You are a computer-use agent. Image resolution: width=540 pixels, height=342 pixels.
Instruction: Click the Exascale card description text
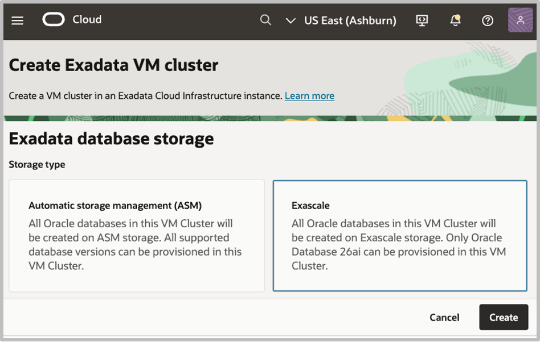pyautogui.click(x=399, y=244)
